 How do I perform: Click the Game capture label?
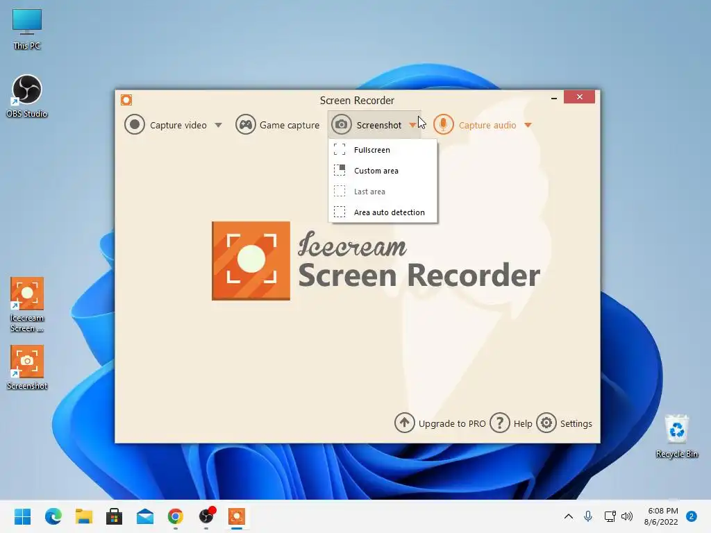290,125
